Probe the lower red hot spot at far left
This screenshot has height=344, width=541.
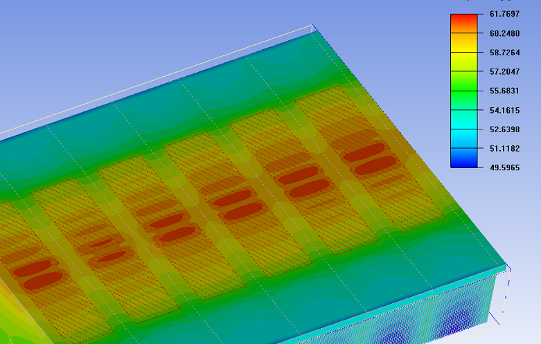(x=42, y=280)
